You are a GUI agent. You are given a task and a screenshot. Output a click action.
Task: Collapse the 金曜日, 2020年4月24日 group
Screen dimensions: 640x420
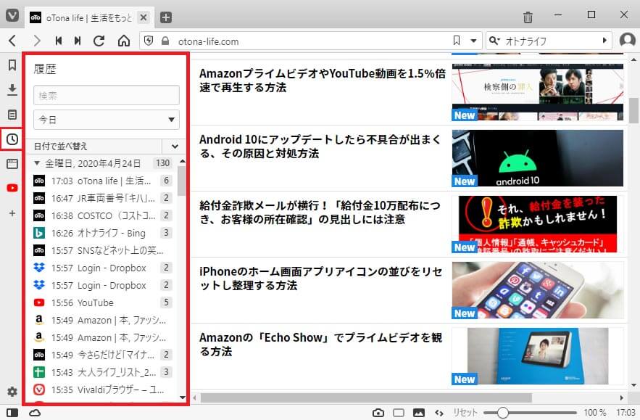[37, 163]
